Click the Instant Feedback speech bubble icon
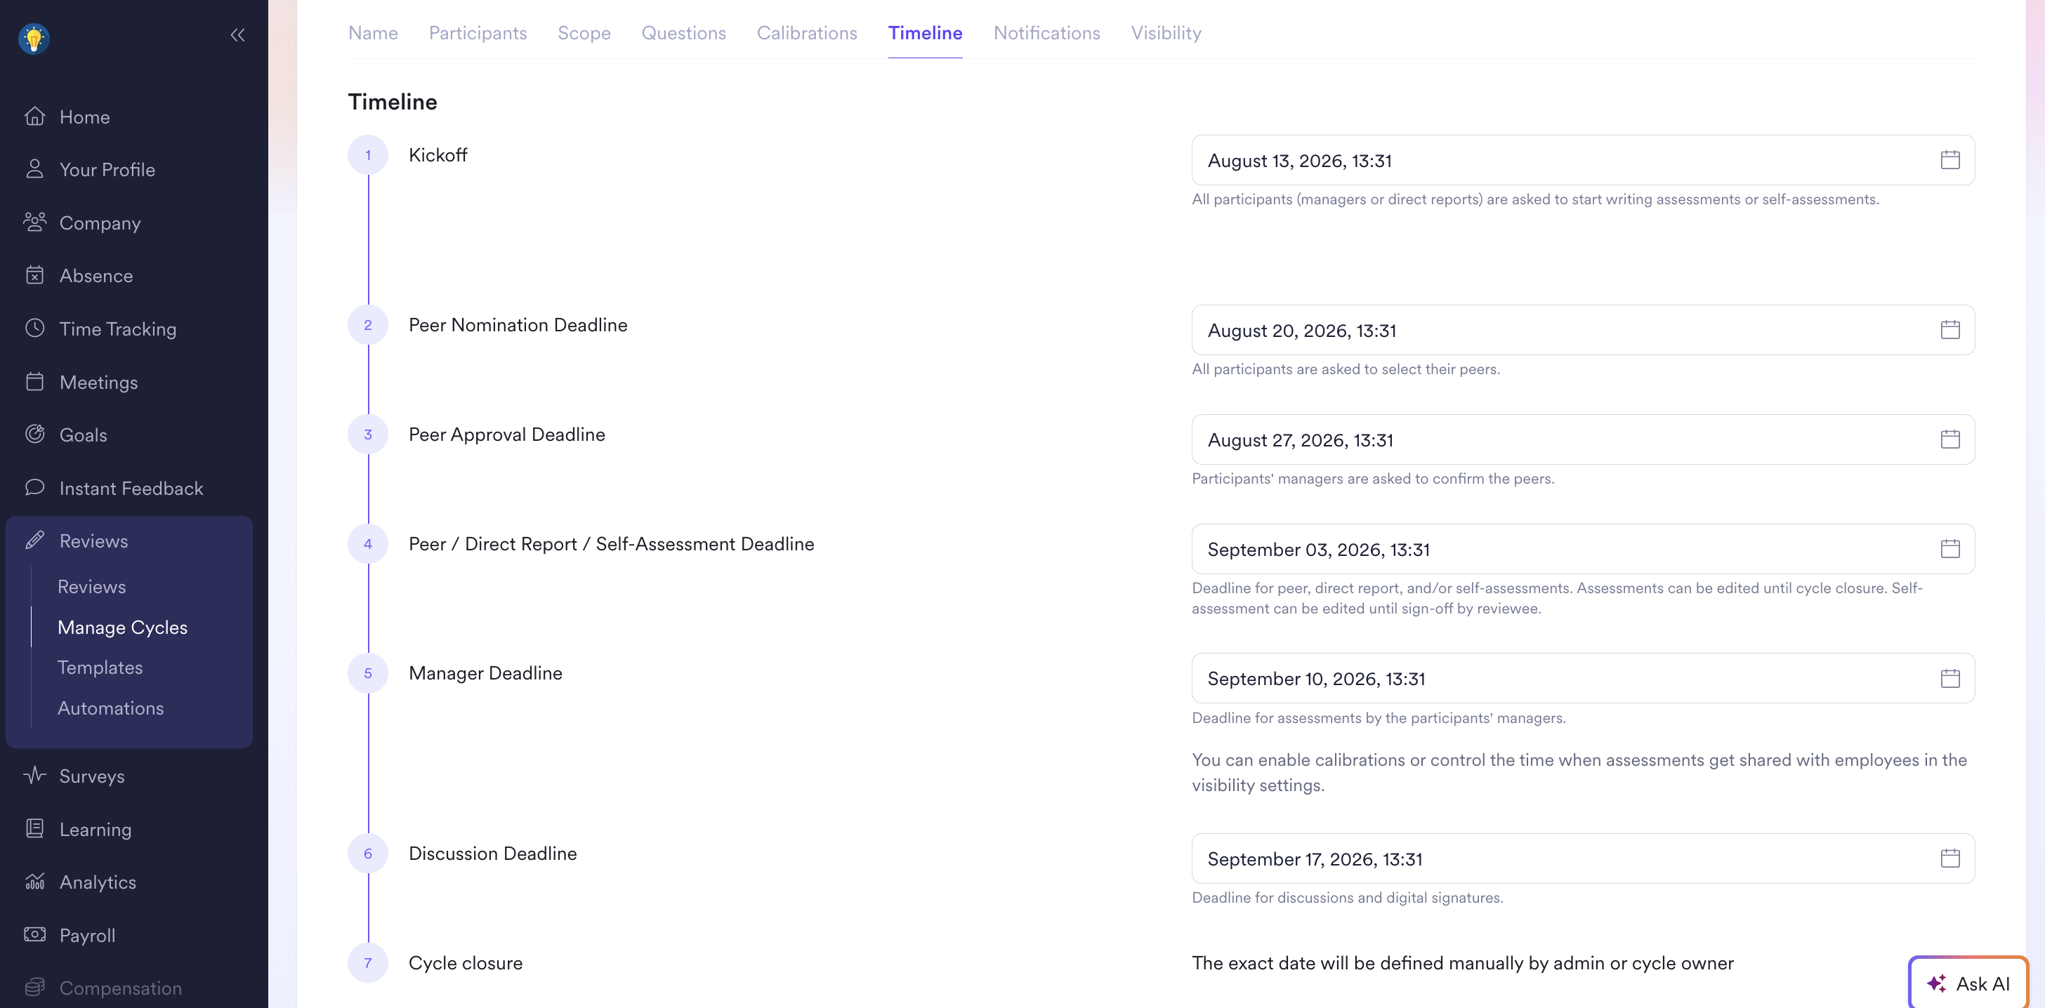 [35, 487]
